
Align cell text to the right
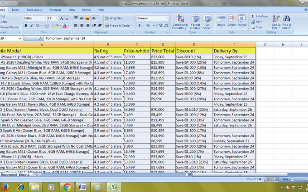coord(87,25)
